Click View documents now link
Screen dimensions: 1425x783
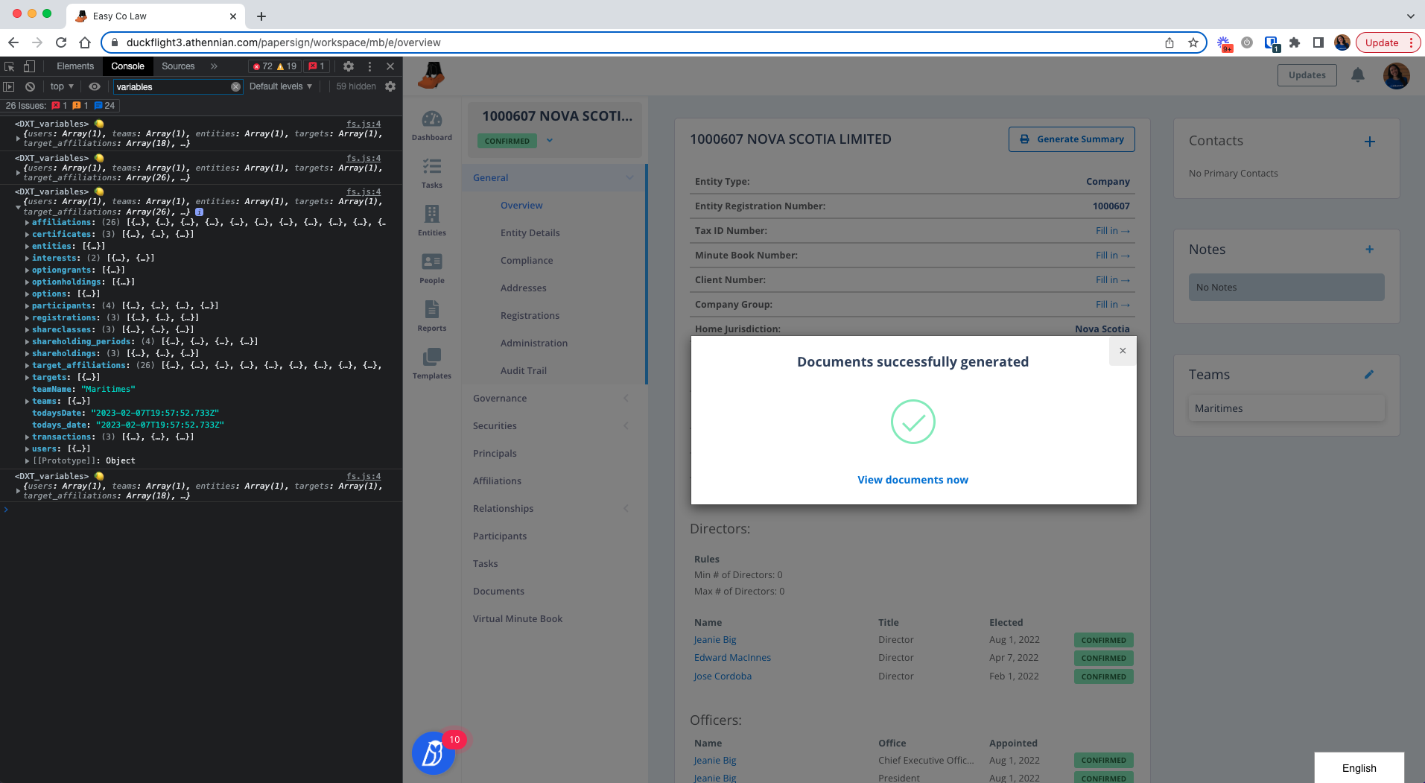[913, 480]
